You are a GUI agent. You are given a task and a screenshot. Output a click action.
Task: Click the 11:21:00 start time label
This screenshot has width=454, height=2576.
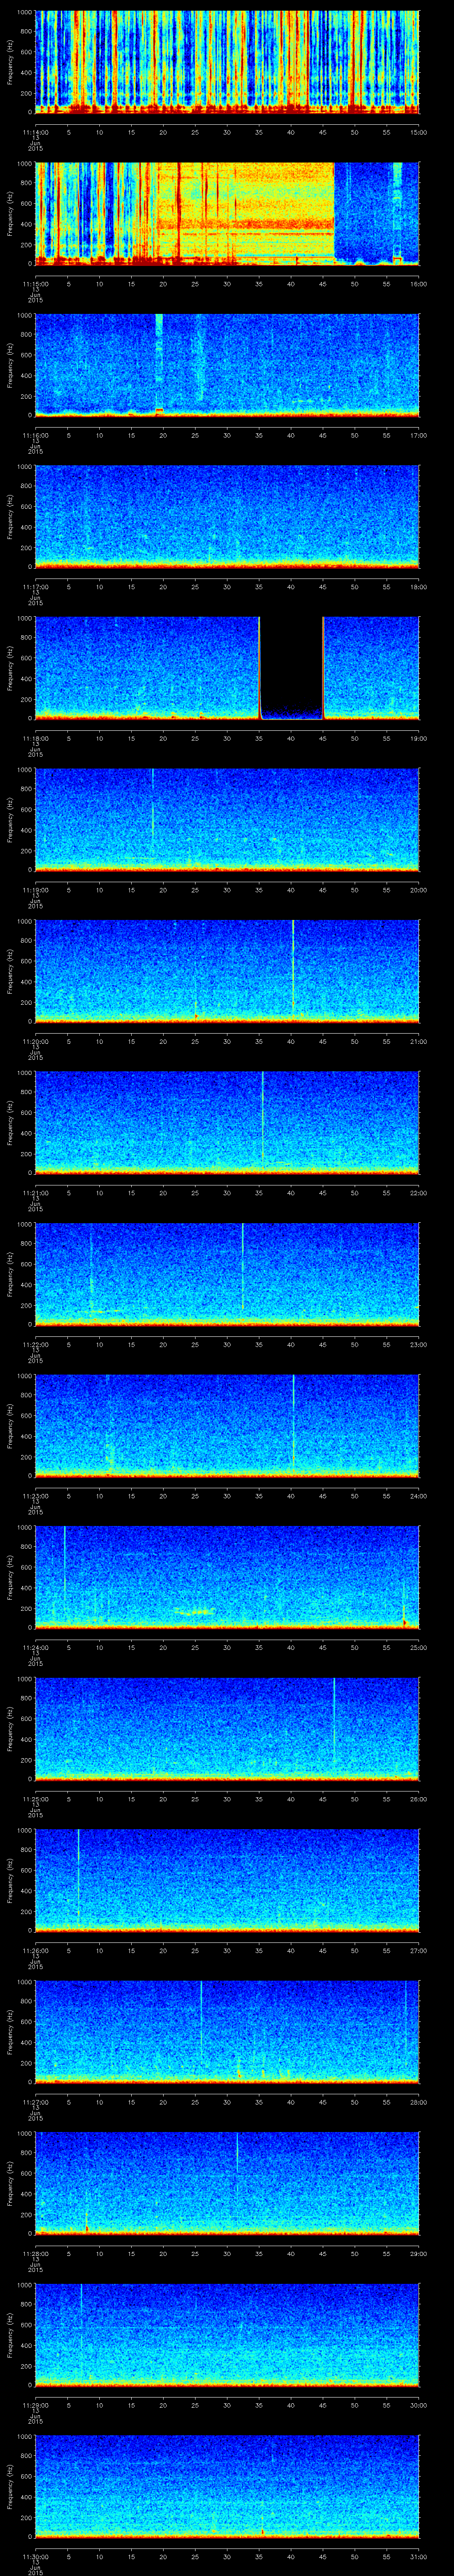[x=35, y=1193]
